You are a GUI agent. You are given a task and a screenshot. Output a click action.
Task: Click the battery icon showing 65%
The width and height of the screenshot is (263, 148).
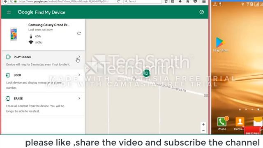click(x=31, y=36)
